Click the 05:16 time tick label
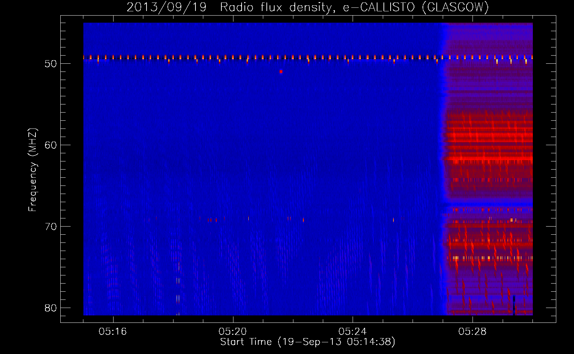This screenshot has width=574, height=354. 113,332
